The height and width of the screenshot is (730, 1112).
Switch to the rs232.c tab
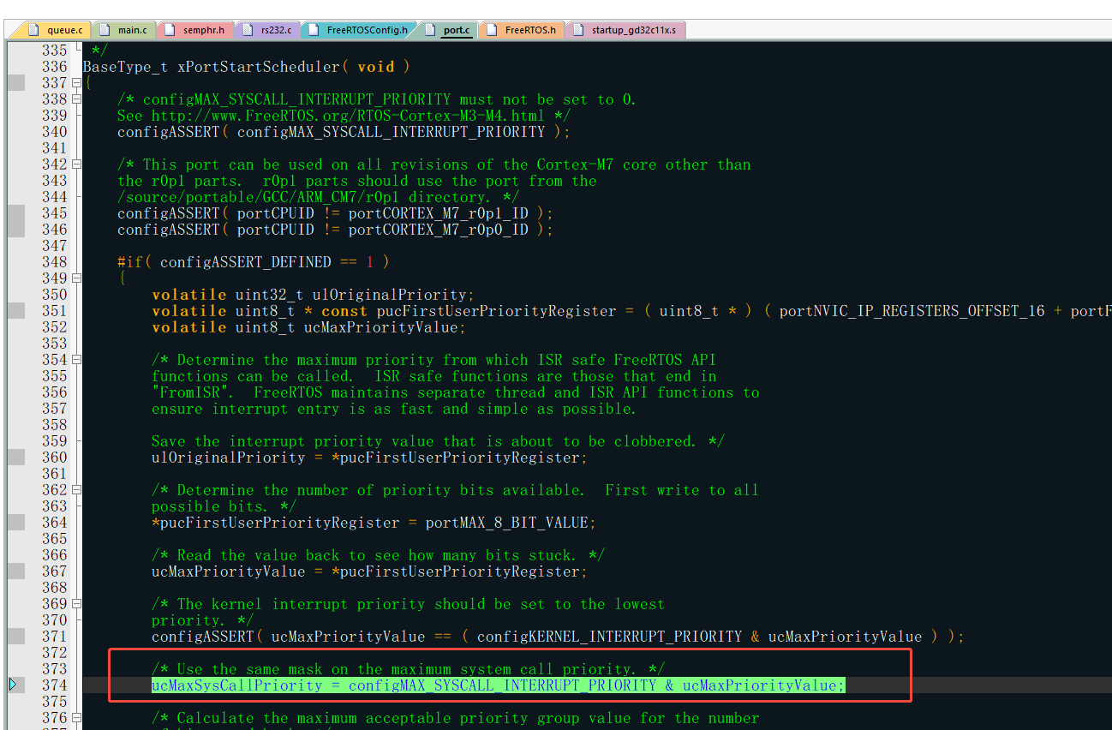point(266,30)
